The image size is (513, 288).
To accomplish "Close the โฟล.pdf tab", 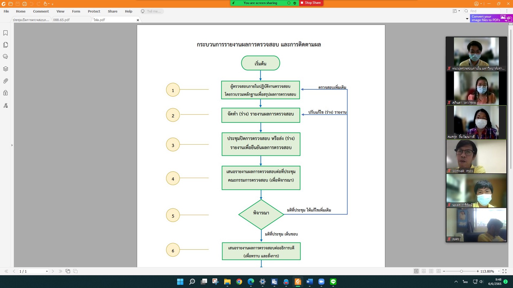I will [x=138, y=20].
